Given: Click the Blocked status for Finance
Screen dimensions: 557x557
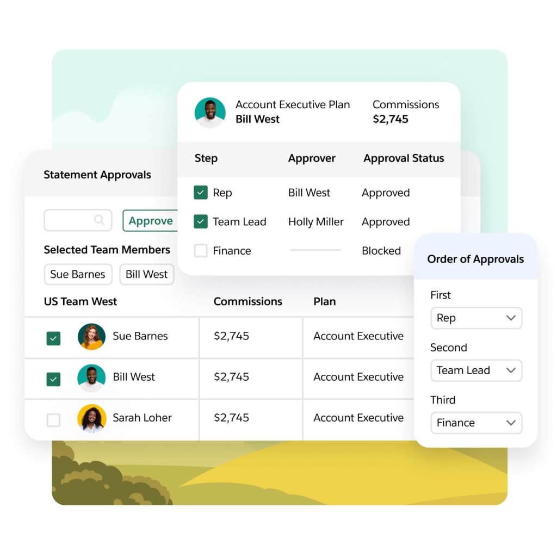Looking at the screenshot, I should [x=381, y=251].
